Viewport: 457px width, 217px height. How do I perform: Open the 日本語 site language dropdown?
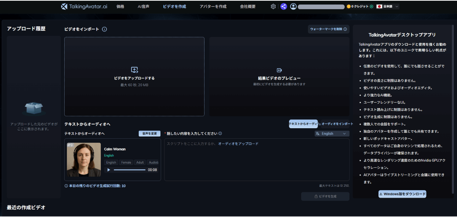pyautogui.click(x=388, y=6)
